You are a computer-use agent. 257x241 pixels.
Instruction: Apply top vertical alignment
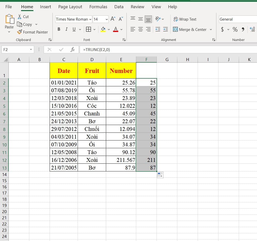click(x=133, y=19)
